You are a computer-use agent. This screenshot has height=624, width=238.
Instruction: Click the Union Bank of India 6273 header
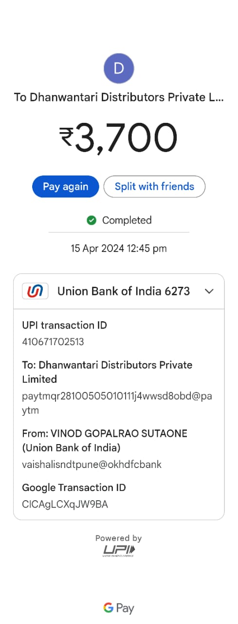point(119,291)
